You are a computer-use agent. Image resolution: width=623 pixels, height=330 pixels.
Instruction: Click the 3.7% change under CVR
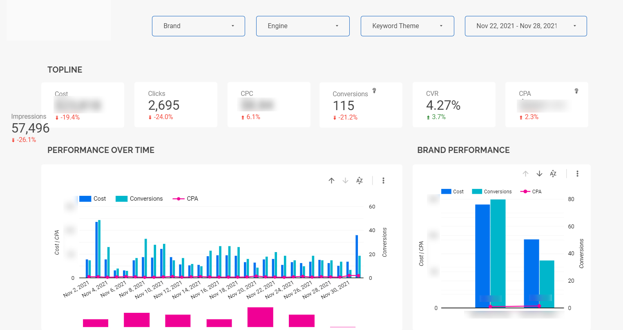tap(436, 117)
